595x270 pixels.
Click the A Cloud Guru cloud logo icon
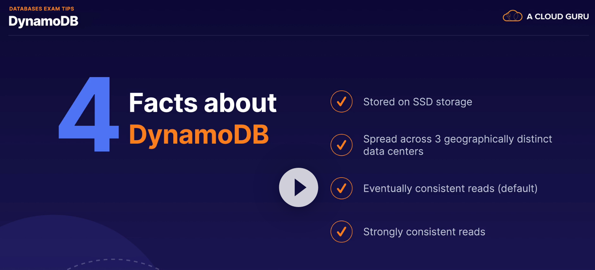point(512,16)
